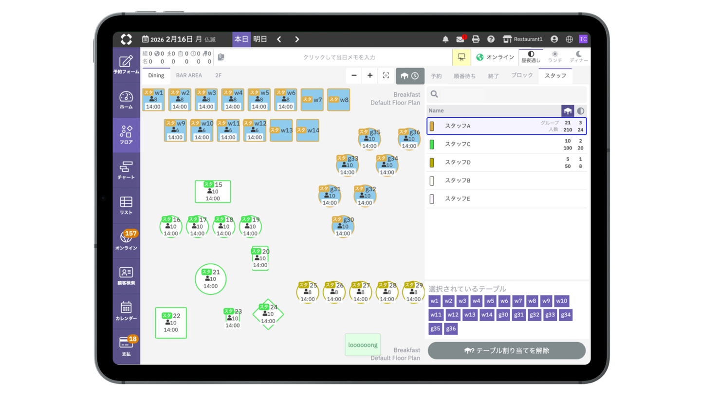Click the staff search field
701x399 pixels.
pyautogui.click(x=507, y=94)
